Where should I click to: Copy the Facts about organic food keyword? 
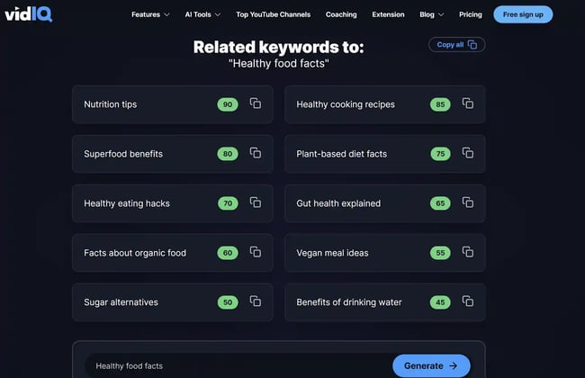(x=256, y=252)
